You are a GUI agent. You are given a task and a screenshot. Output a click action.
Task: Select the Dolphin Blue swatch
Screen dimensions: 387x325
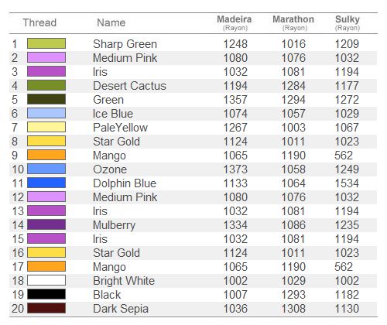[x=46, y=183]
